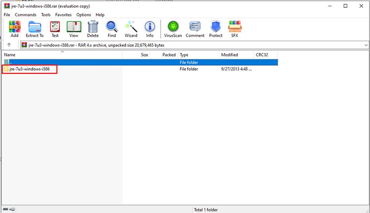Viewport: 370px width, 213px height.
Task: Click the Test archive toolbar icon
Action: coord(55,26)
